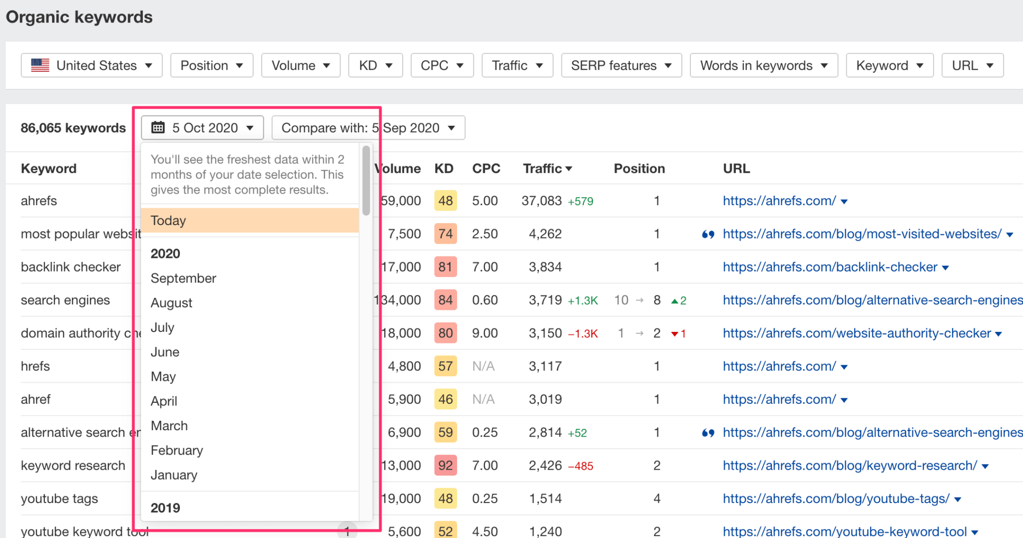The height and width of the screenshot is (538, 1023).
Task: Click red down arrow on domain authority row
Action: [674, 333]
